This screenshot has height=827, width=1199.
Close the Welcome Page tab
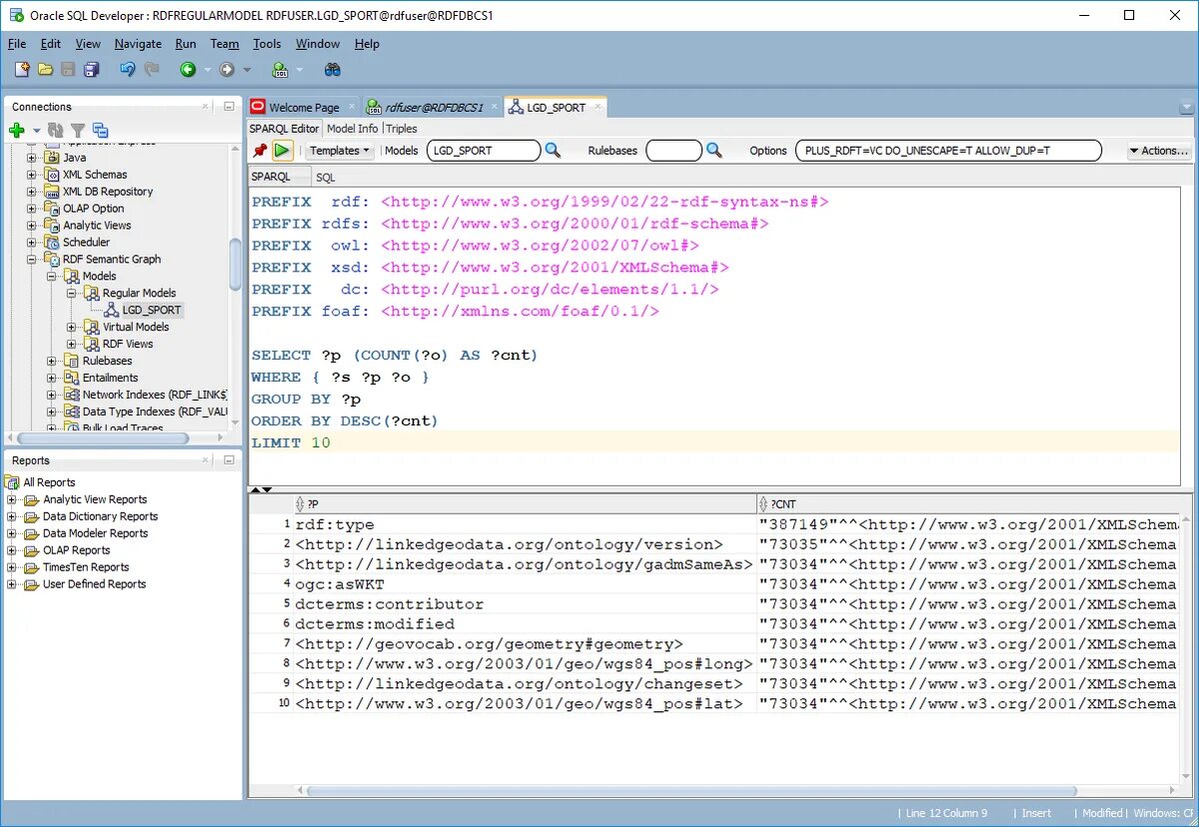point(351,107)
